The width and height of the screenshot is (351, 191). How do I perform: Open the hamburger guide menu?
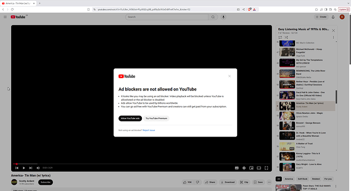point(5,17)
